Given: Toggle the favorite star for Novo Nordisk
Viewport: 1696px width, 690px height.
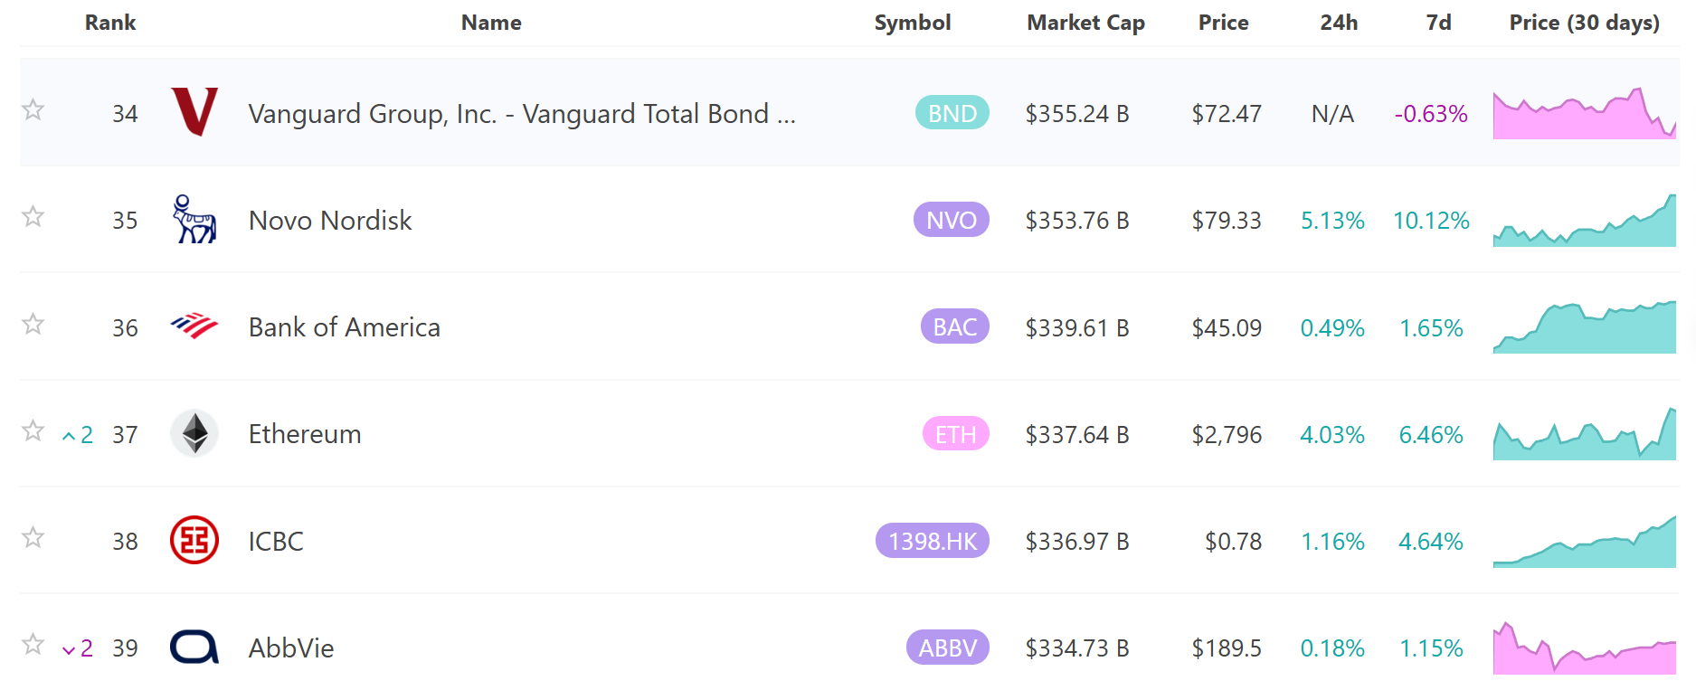Looking at the screenshot, I should 33,216.
